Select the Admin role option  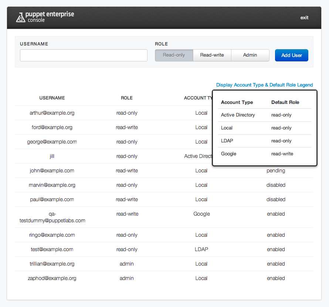pyautogui.click(x=250, y=55)
